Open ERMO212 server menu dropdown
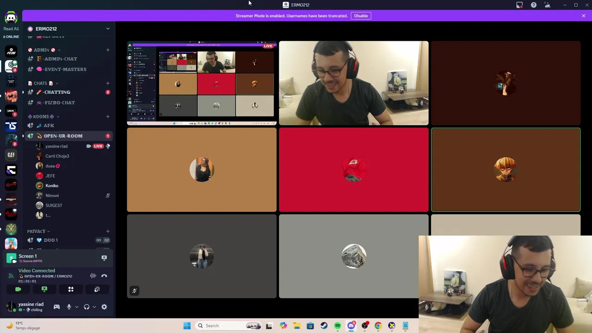Image resolution: width=592 pixels, height=333 pixels. point(108,29)
